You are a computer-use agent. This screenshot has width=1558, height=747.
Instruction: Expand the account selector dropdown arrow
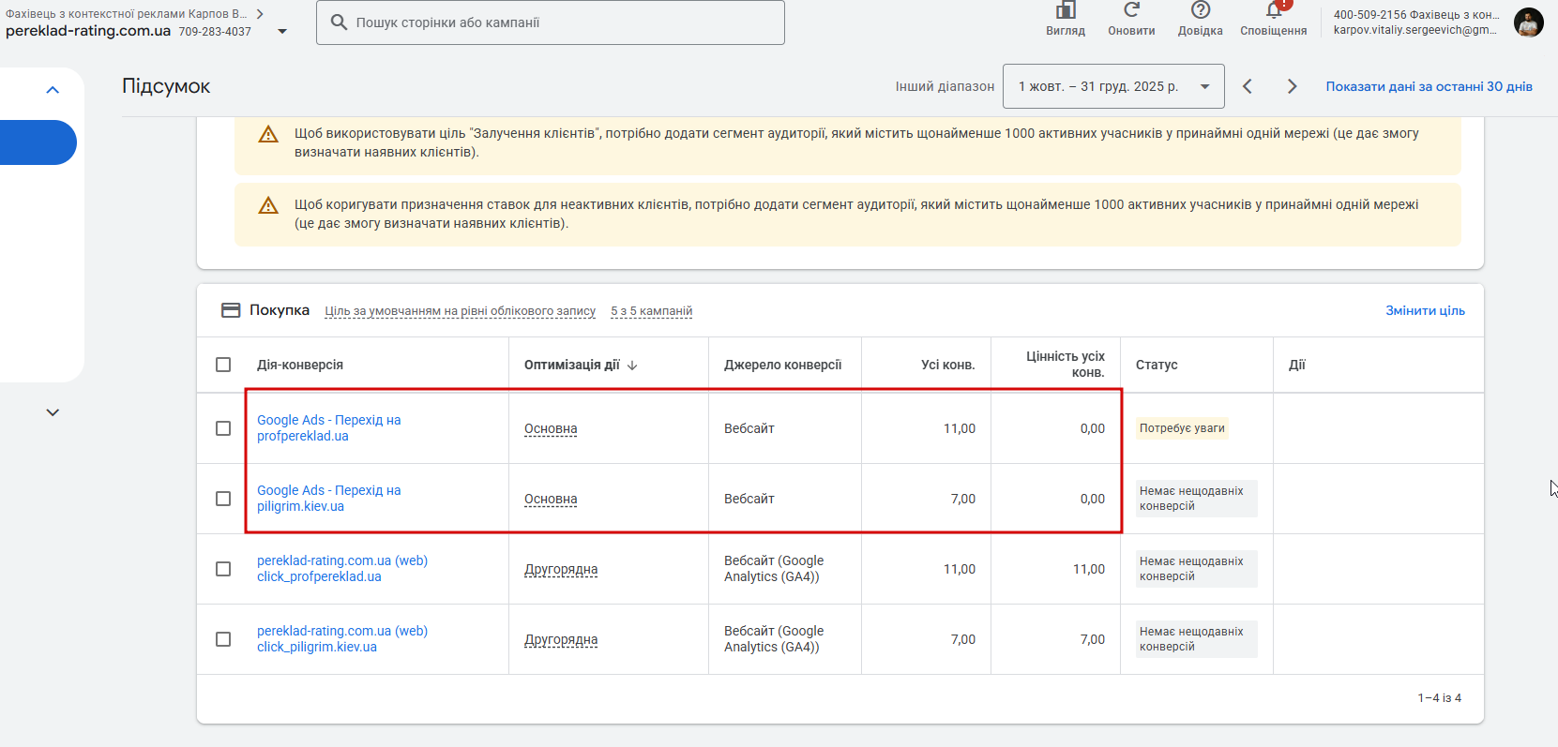(282, 32)
